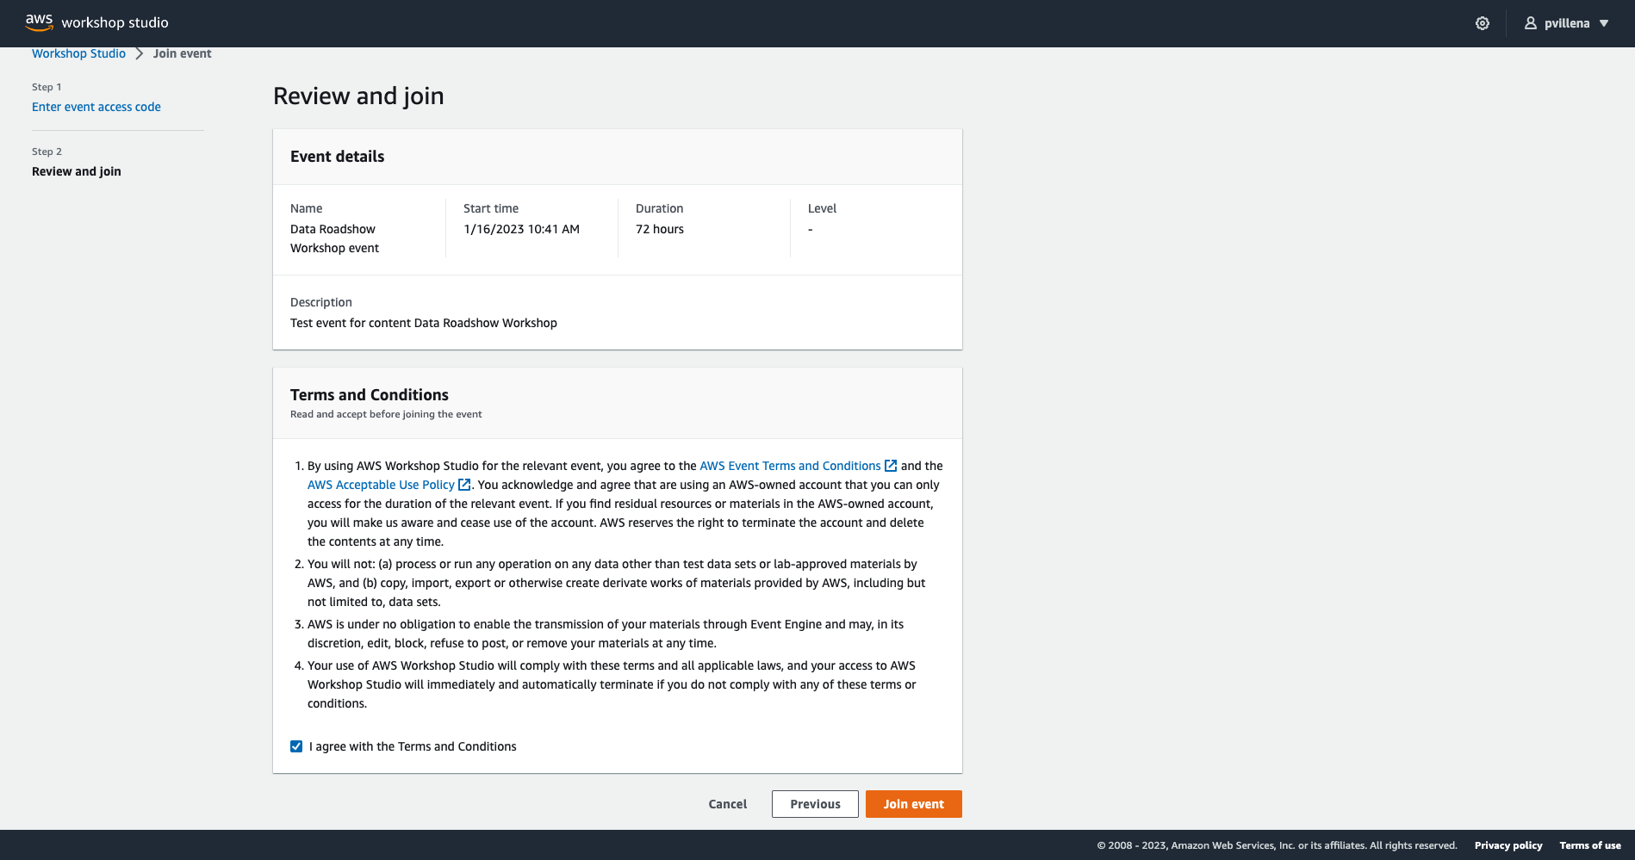1635x860 pixels.
Task: Click the copyright notice in footer
Action: [x=1277, y=845]
